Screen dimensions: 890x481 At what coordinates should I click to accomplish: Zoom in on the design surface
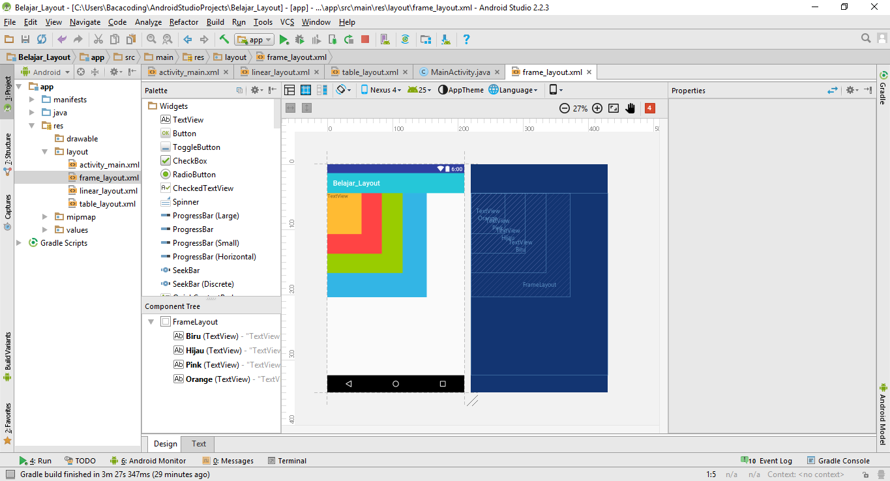coord(597,108)
